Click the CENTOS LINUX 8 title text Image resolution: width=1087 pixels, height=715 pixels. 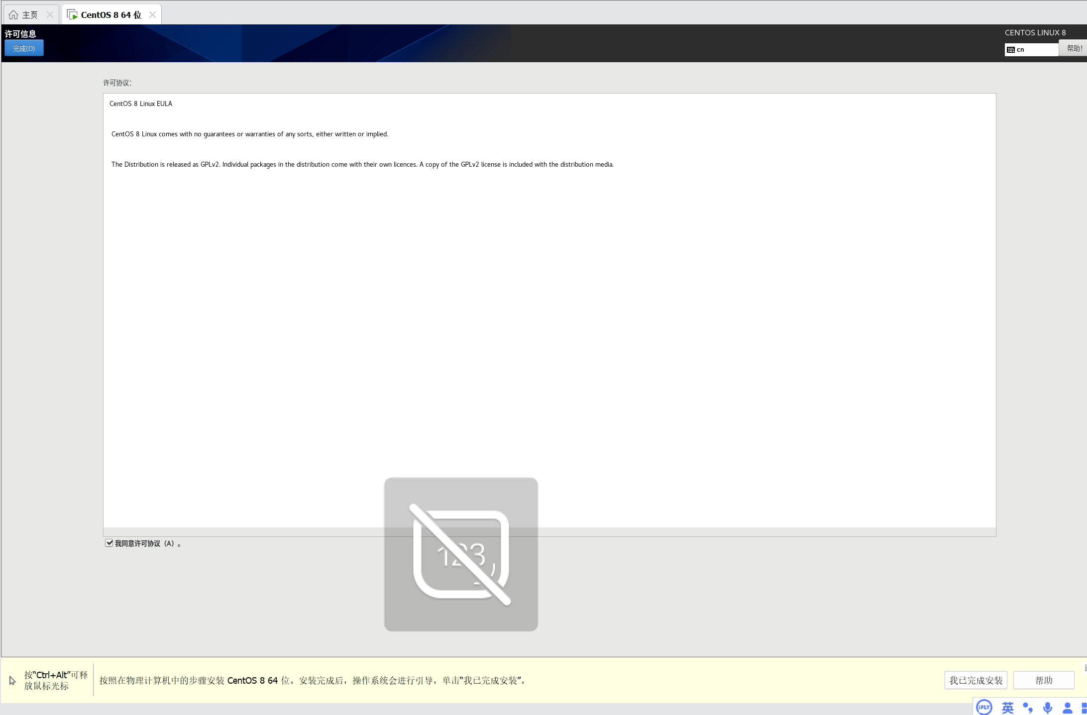(1035, 32)
